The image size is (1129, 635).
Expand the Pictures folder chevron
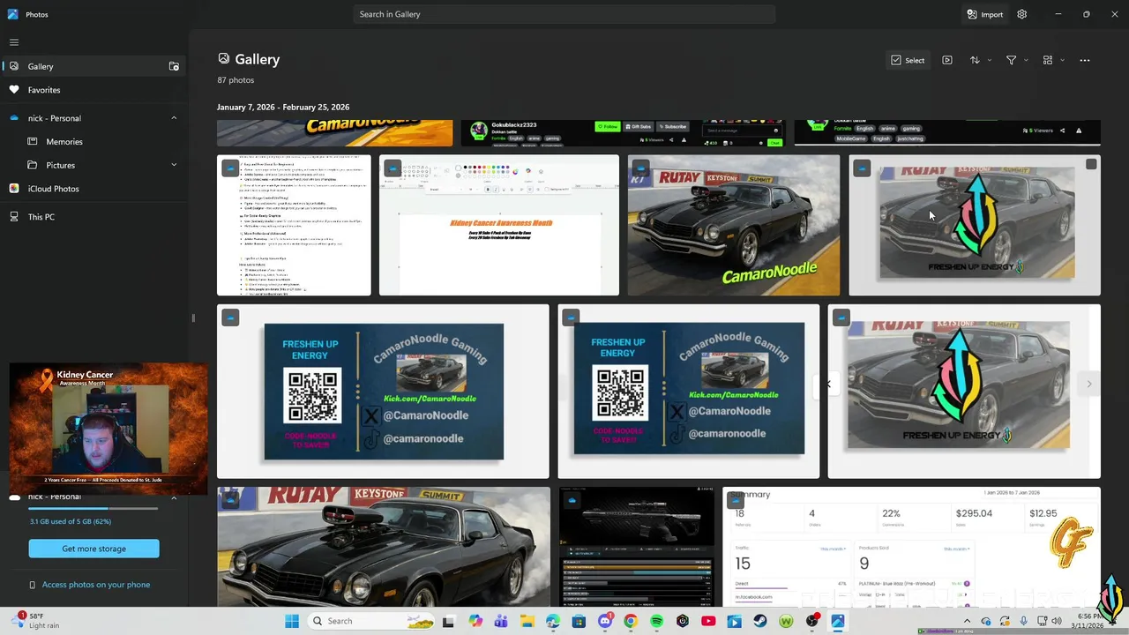pos(174,165)
